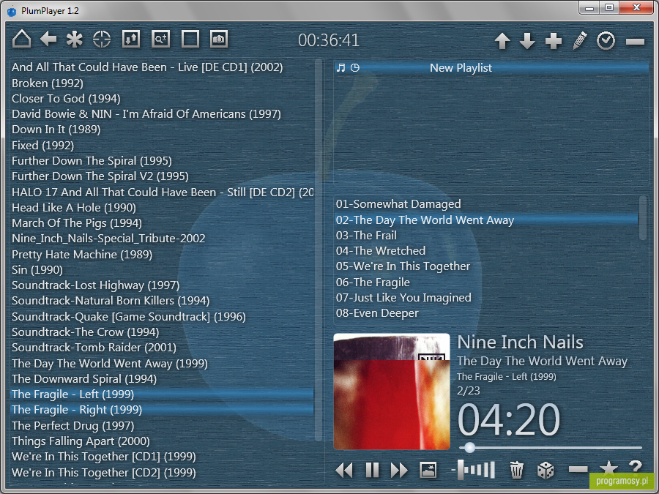The image size is (659, 494).
Task: Click the clock checkmark icon
Action: pyautogui.click(x=606, y=41)
